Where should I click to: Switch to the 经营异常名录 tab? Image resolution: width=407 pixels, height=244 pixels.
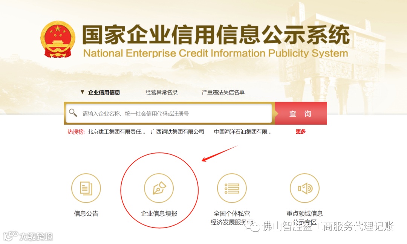(x=161, y=92)
